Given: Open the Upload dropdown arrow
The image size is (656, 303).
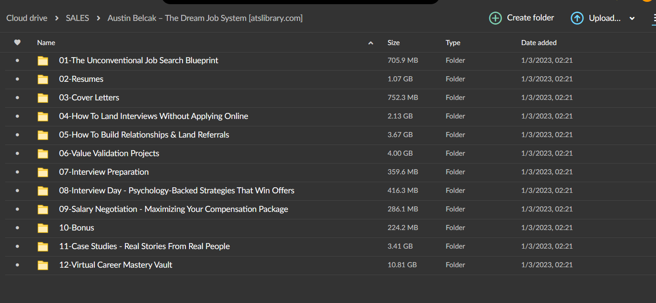Looking at the screenshot, I should point(632,19).
